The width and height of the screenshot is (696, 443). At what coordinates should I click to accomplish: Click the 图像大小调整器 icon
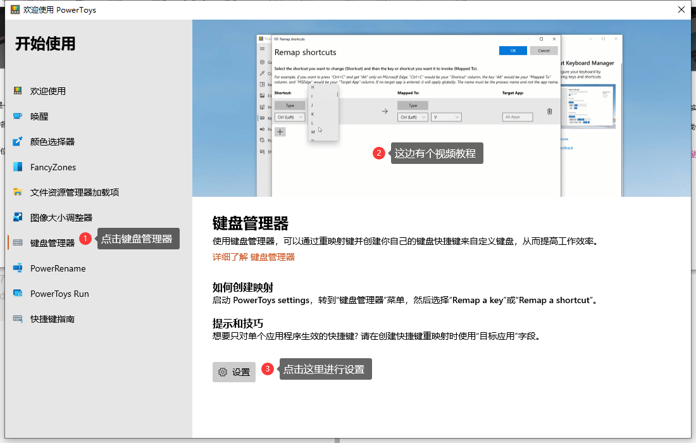coord(18,218)
